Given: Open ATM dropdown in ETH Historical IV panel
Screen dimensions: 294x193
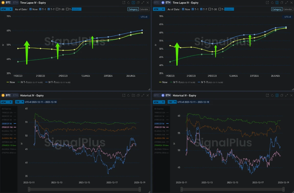Looking at the screenshot, I should coord(159,102).
